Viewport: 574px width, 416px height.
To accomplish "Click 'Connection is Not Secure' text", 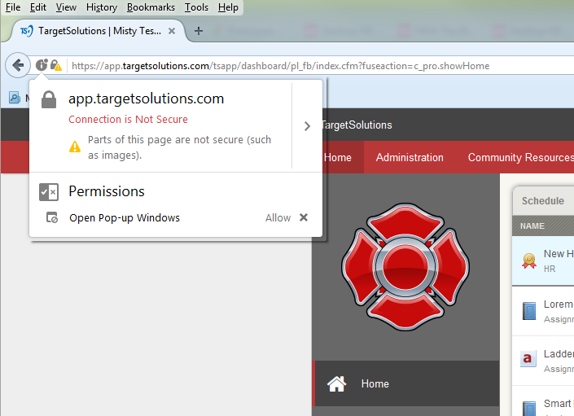I will 128,120.
